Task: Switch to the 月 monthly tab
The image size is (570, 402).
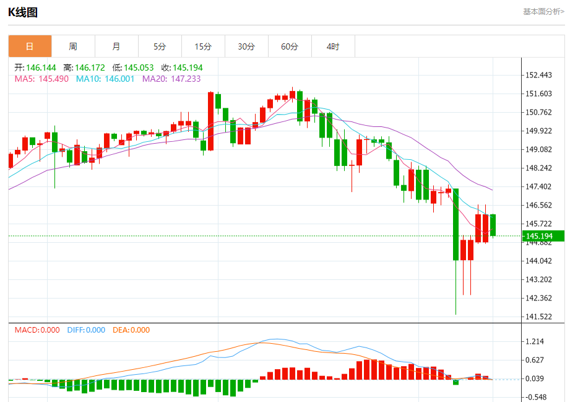Action: tap(116, 46)
